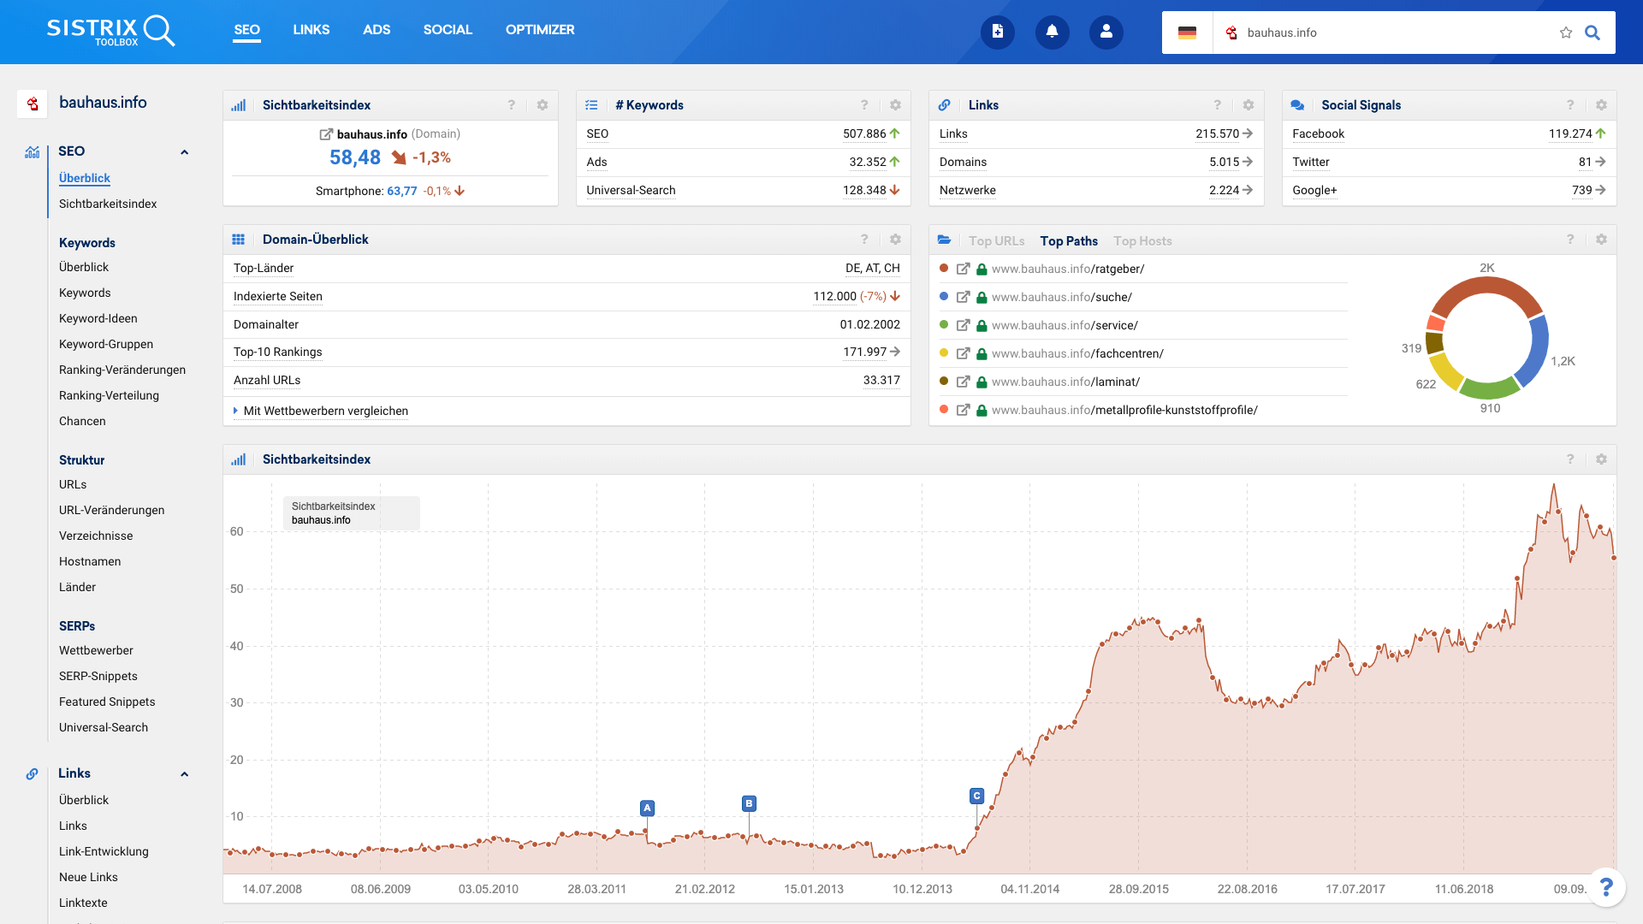Open the notifications bell icon
1643x924 pixels.
coord(1052,32)
